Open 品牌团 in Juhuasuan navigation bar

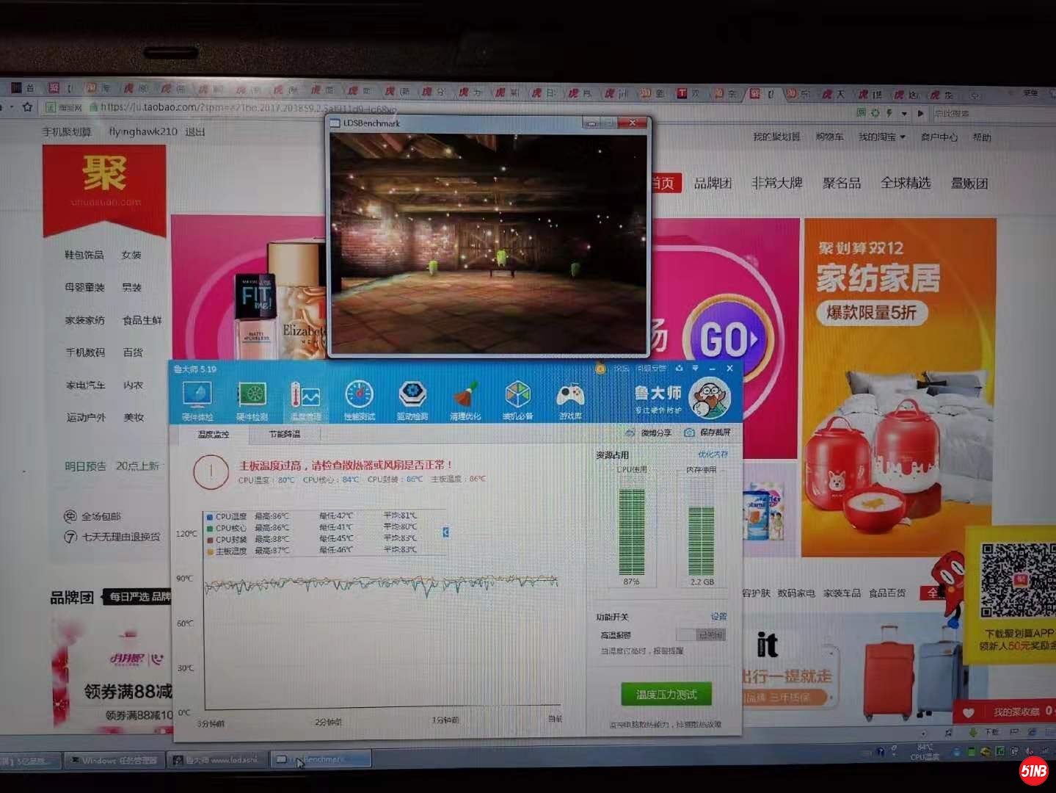click(x=713, y=183)
